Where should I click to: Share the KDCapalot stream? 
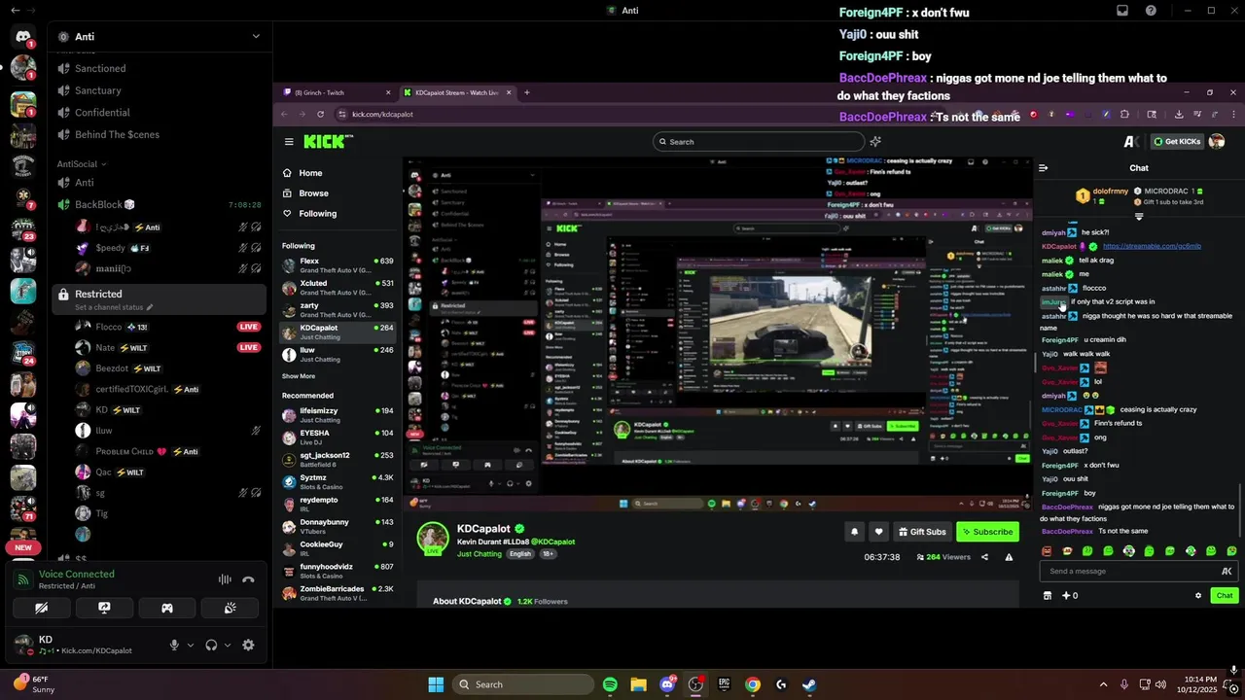[984, 557]
